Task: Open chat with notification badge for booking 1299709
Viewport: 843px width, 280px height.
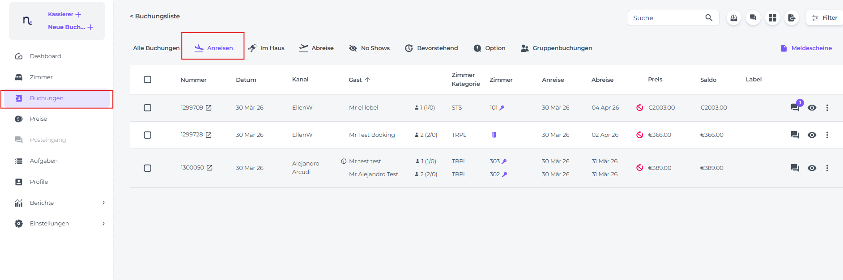Action: point(795,107)
